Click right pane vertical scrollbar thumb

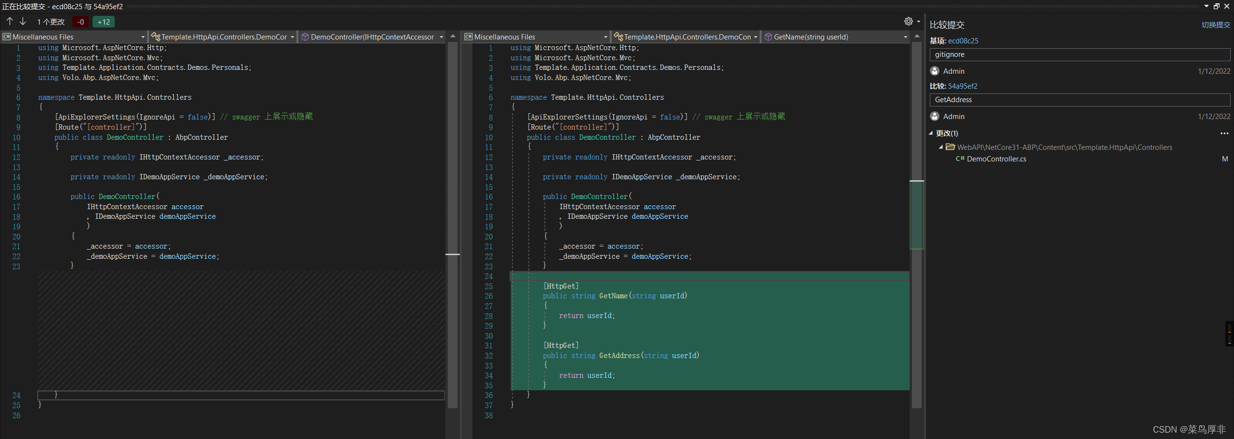[x=917, y=225]
